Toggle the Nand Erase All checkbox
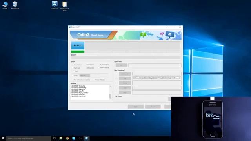This screenshot has height=141, width=251. (98, 68)
